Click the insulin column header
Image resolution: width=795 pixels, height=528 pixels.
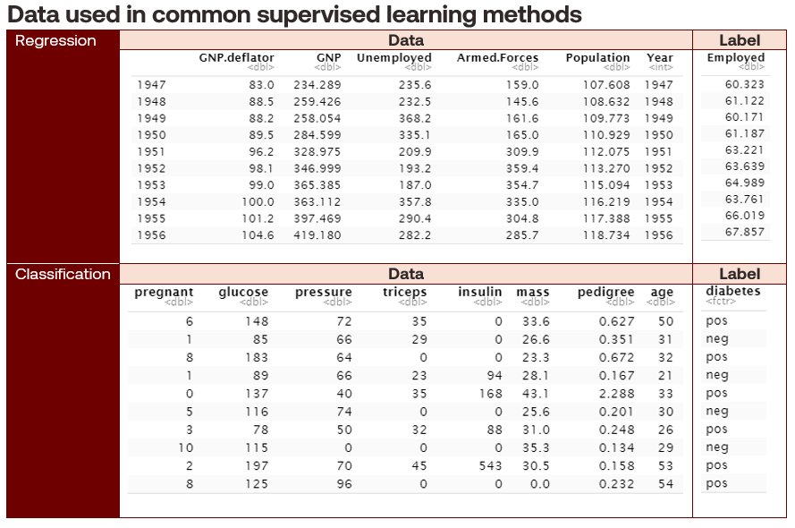coord(480,292)
